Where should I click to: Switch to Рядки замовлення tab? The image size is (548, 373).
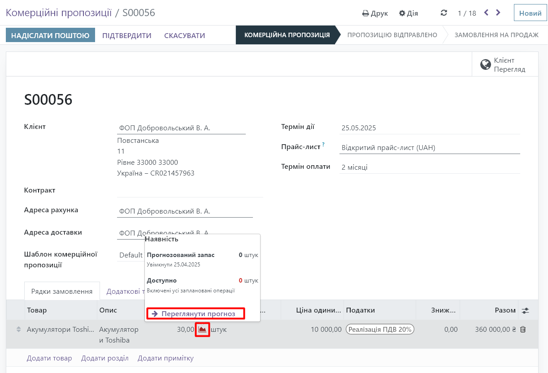coord(62,292)
